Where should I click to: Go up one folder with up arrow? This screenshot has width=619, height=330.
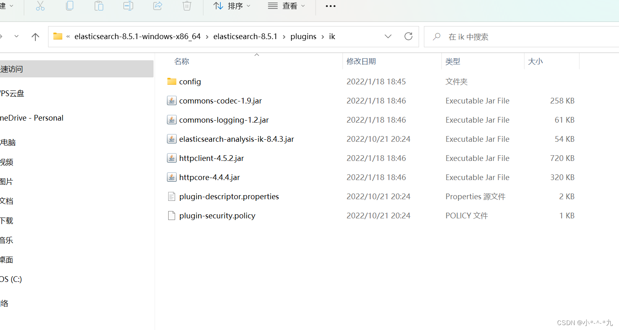[x=35, y=37]
